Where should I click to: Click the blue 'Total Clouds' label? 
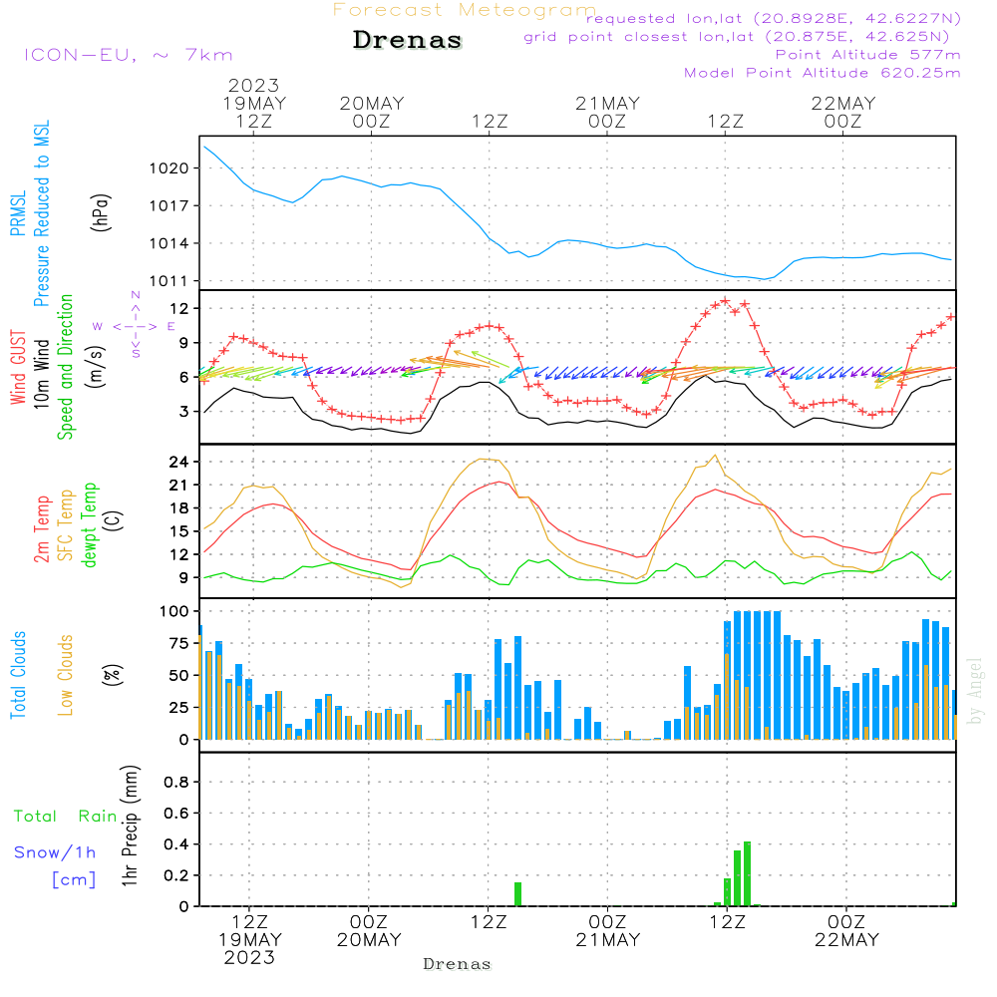[18, 675]
